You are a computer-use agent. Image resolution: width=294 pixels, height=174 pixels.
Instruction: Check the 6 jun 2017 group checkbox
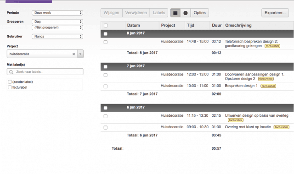tap(106, 108)
